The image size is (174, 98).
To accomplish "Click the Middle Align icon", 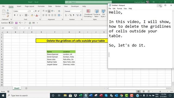I will pyautogui.click(x=46, y=11).
